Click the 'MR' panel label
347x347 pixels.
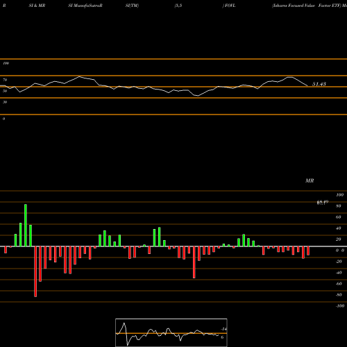point(310,180)
